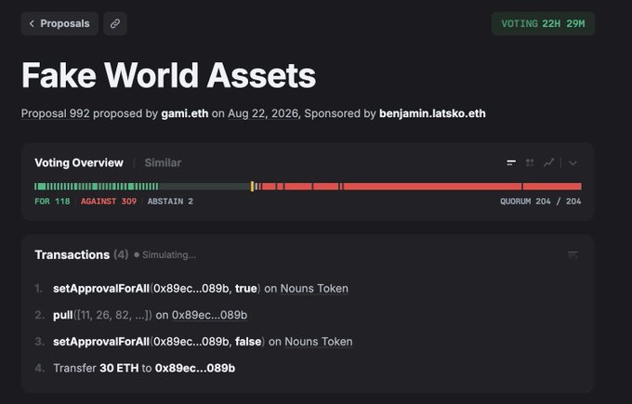Open 0x89ec...089b contract link in transaction 2
This screenshot has width=632, height=404.
click(x=210, y=315)
